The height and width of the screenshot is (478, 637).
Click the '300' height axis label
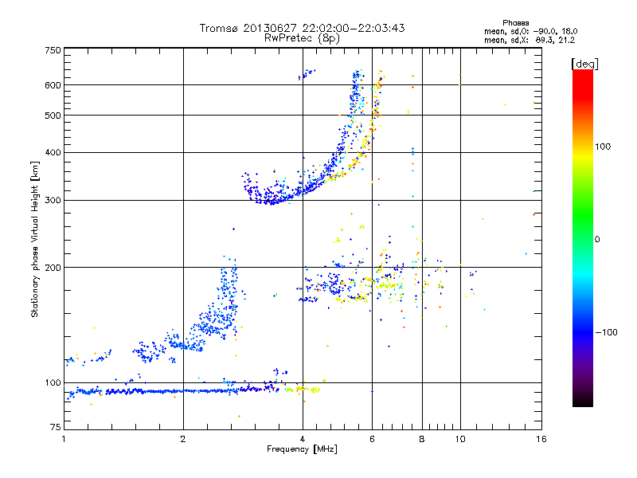[x=53, y=201]
